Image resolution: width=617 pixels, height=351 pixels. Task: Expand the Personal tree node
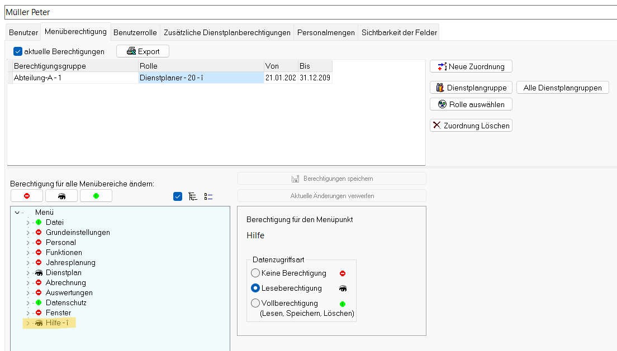pyautogui.click(x=27, y=243)
